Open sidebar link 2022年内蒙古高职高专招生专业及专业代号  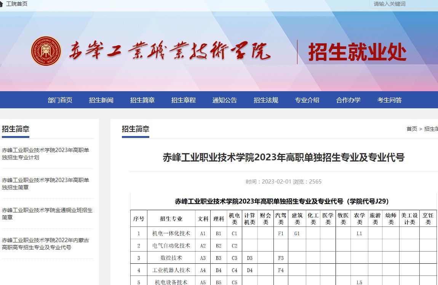46,244
